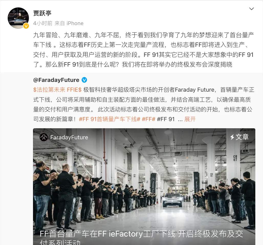Click the FF 91 car in the photo
Screen dimensions: 263x245
[173, 200]
